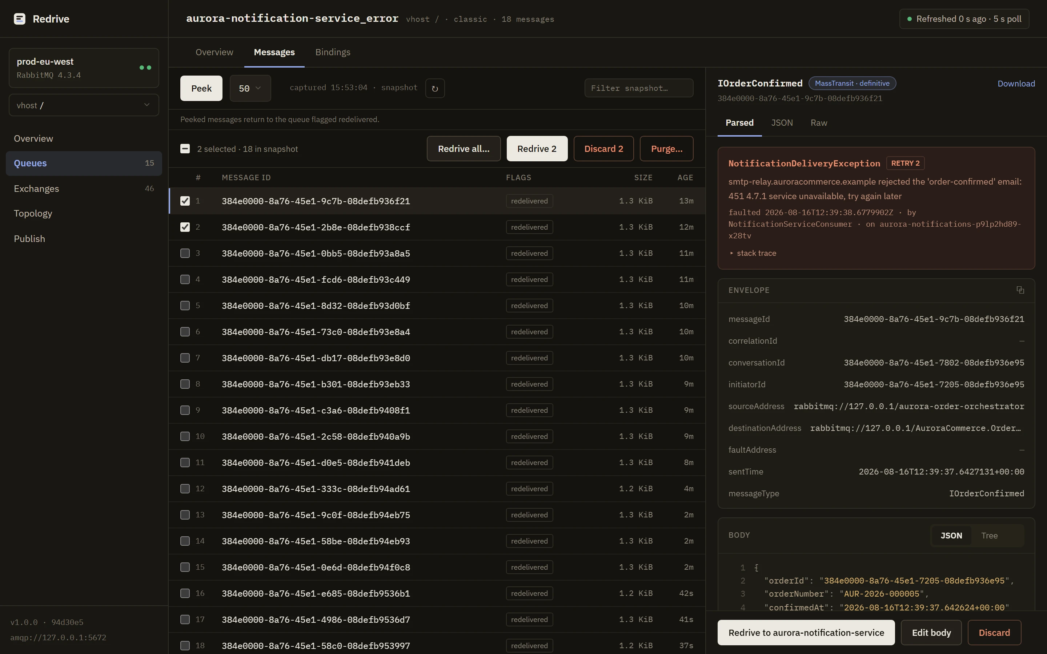
Task: Check message 4 ending 93c449
Action: [x=185, y=279]
